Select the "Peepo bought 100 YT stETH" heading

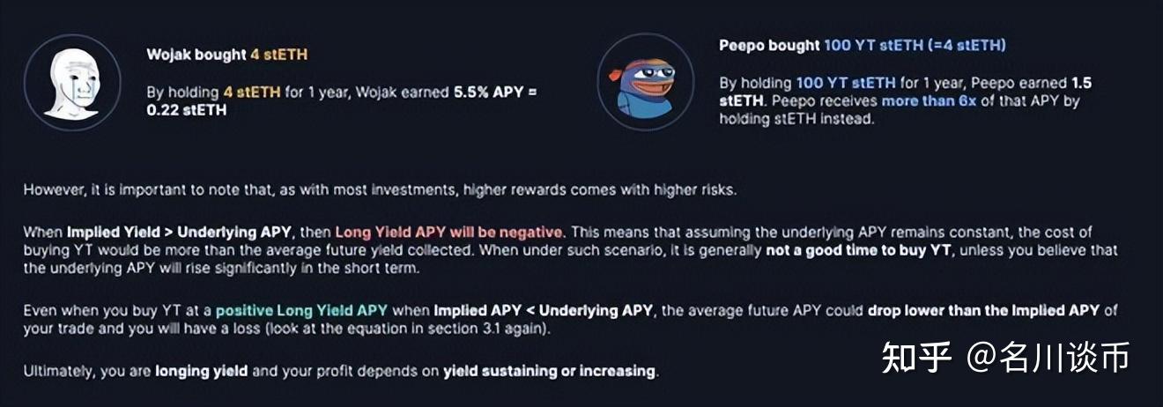[x=862, y=45]
